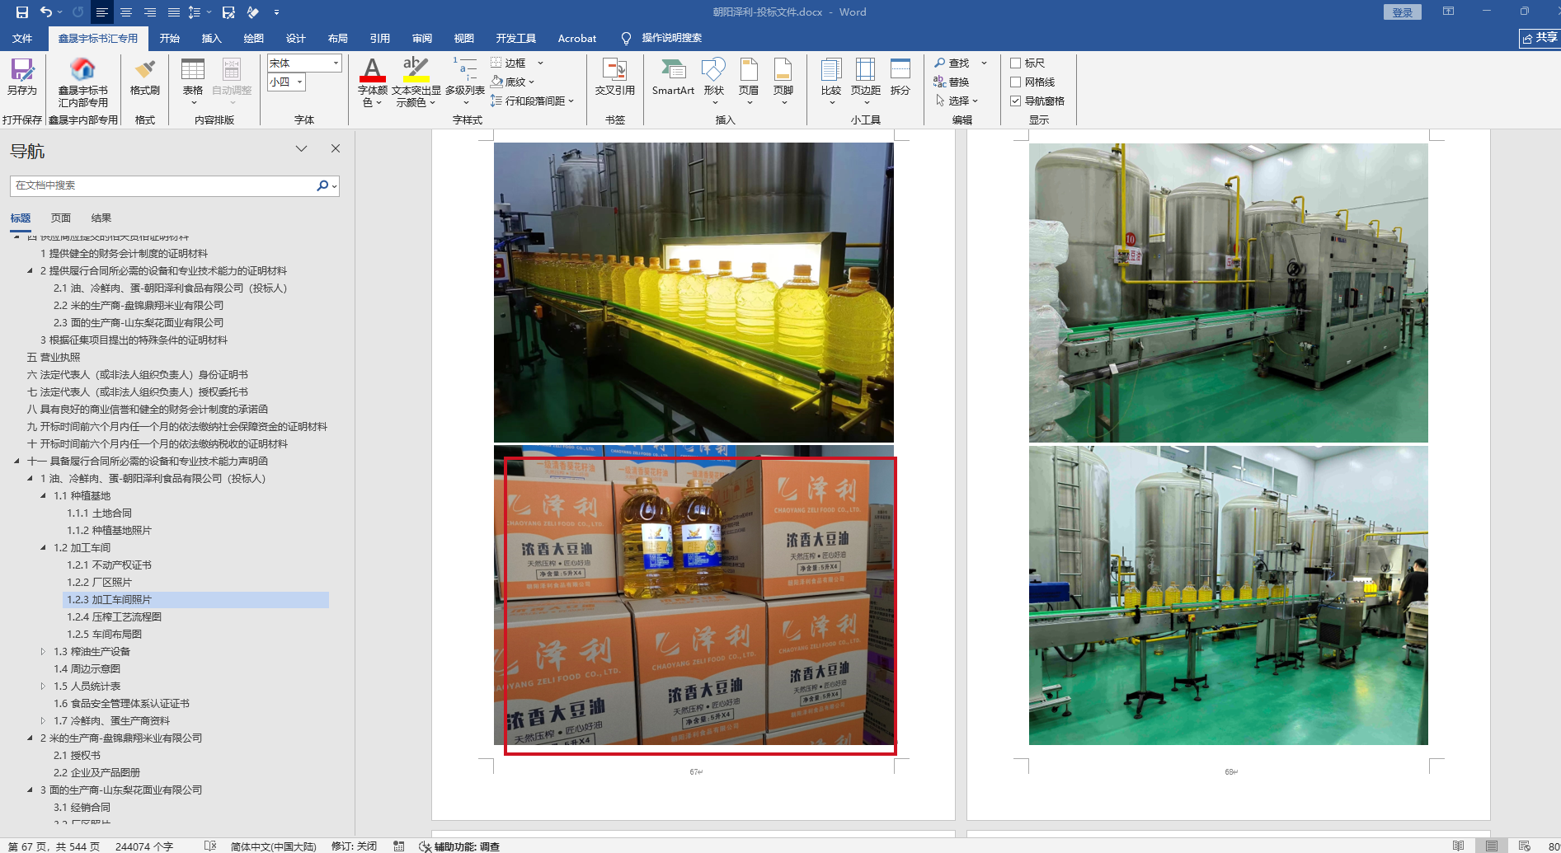Click the 共享 share button

coord(1540,38)
